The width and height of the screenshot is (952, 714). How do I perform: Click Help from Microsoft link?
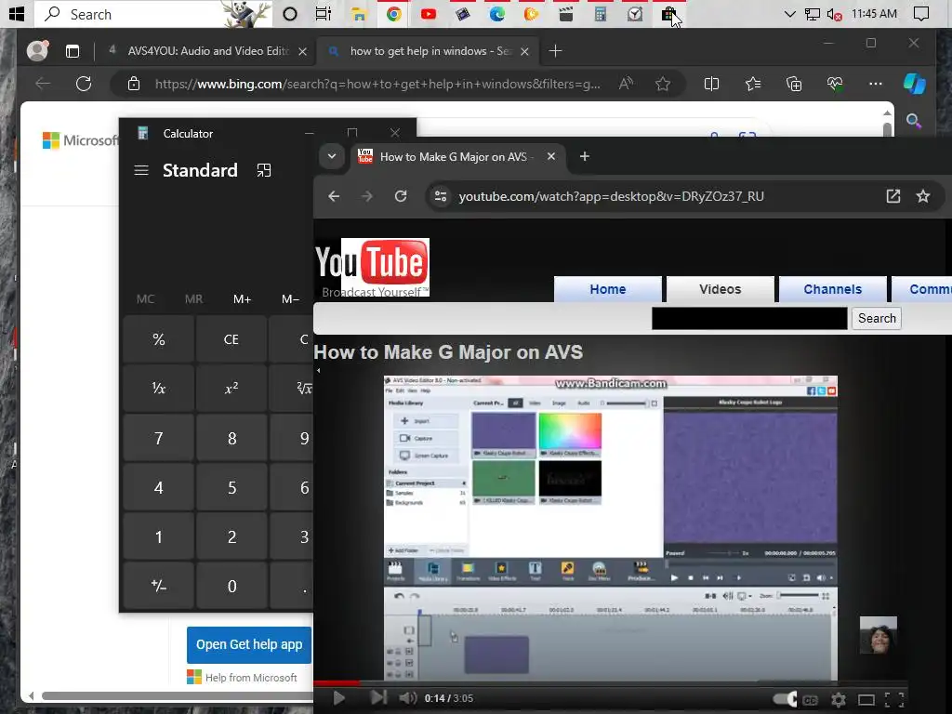[251, 678]
